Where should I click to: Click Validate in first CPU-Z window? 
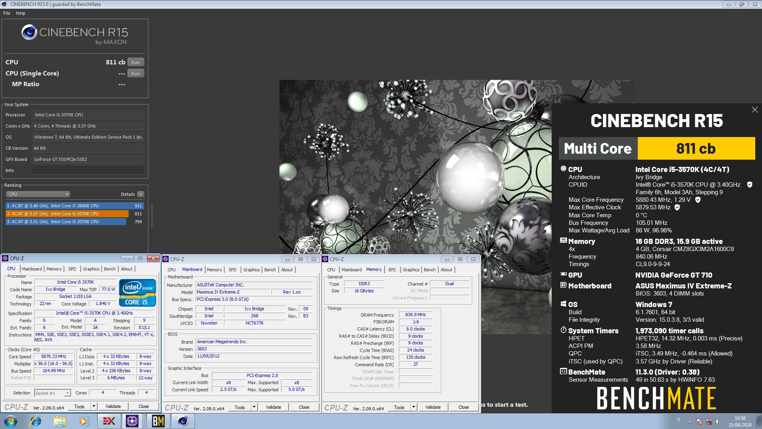[113, 406]
